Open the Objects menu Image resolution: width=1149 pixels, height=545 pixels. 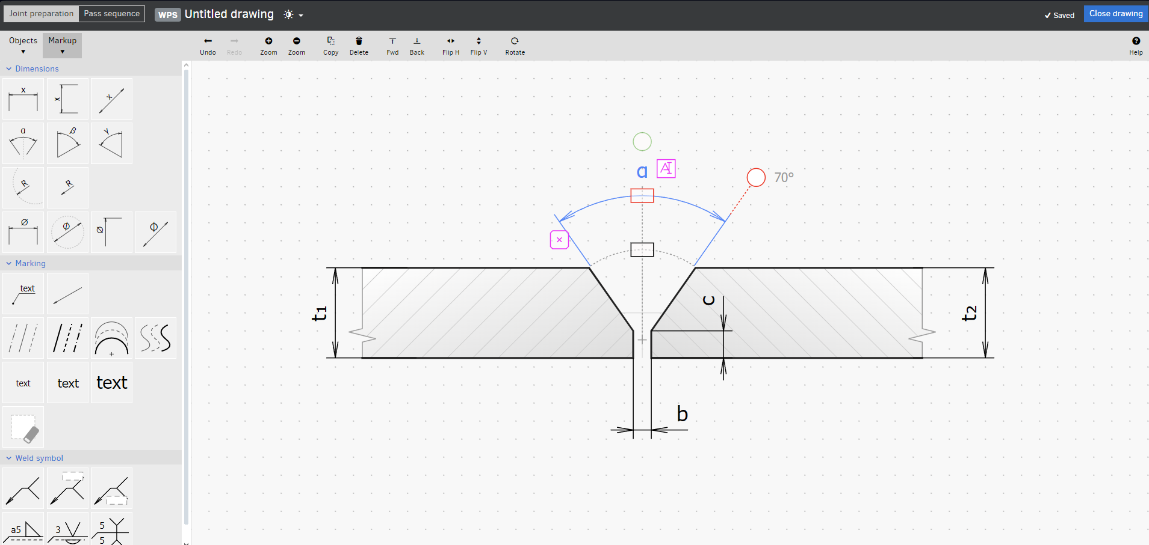pyautogui.click(x=23, y=45)
